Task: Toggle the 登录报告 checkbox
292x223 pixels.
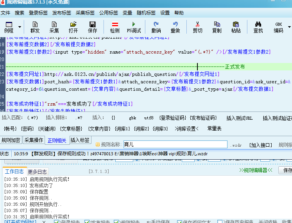Action: tap(57, 221)
